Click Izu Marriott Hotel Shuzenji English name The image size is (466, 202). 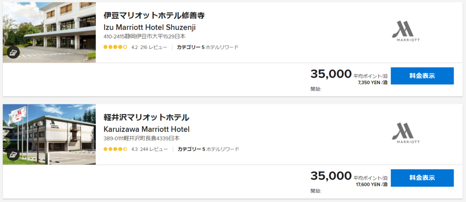click(x=149, y=27)
